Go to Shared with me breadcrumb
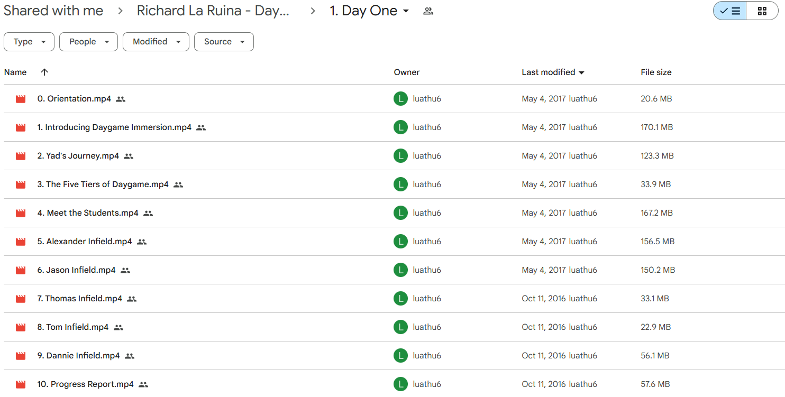Viewport: 785px width, 397px height. [53, 11]
